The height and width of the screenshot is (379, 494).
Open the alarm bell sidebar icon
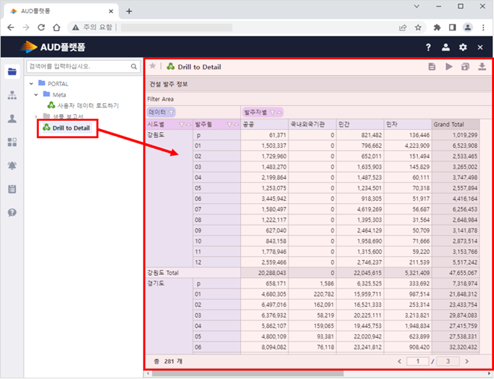[x=12, y=166]
